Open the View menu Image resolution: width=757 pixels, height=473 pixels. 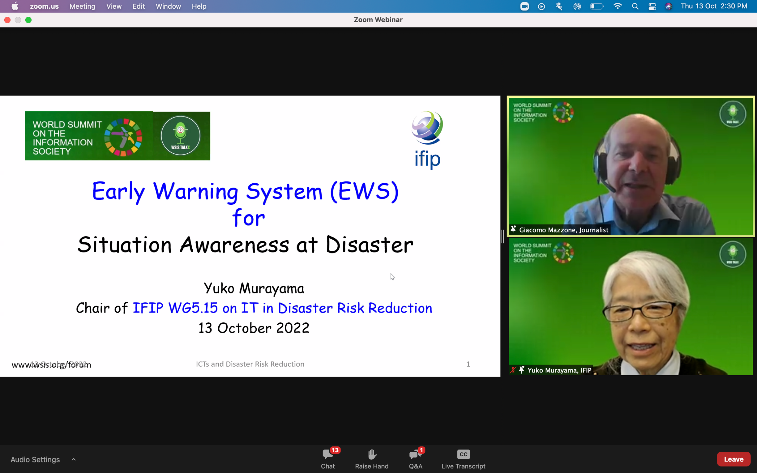(113, 6)
